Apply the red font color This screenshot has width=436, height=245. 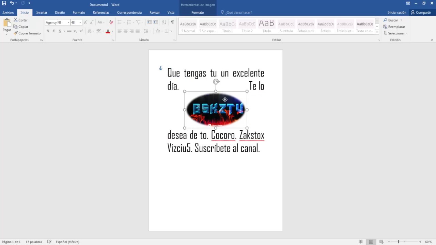(108, 31)
